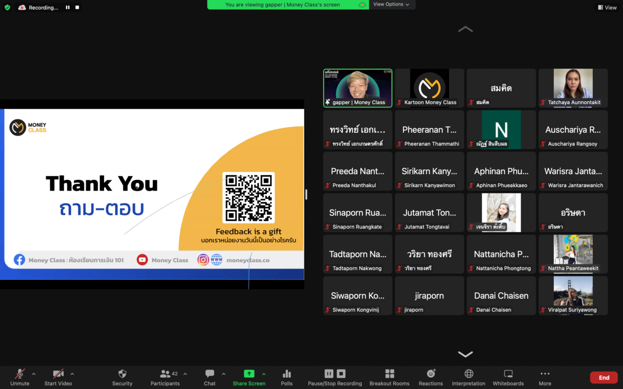Click the green Share Screen button
Screen dimensions: 623x389
pos(249,374)
